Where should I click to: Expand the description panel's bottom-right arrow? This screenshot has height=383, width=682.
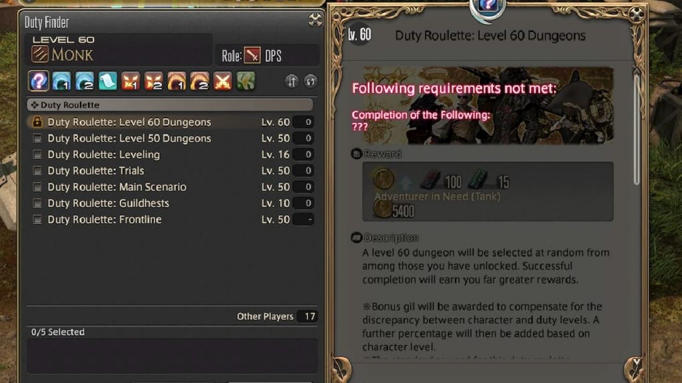[x=635, y=369]
